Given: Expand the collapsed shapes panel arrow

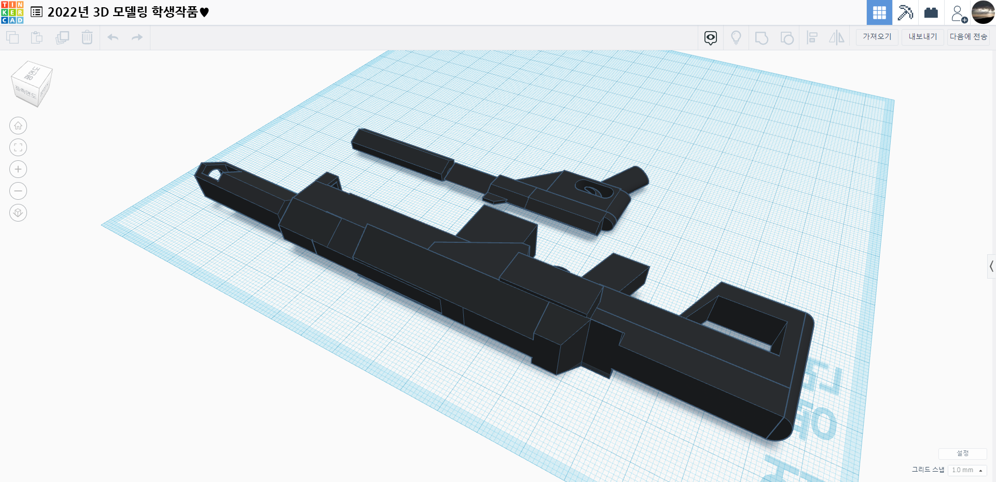Looking at the screenshot, I should click(991, 267).
